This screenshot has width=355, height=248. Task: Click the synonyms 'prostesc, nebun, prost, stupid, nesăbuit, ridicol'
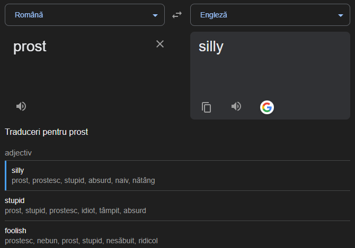pos(81,241)
